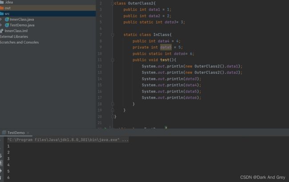Click gutter line number 21

click(x=100, y=123)
